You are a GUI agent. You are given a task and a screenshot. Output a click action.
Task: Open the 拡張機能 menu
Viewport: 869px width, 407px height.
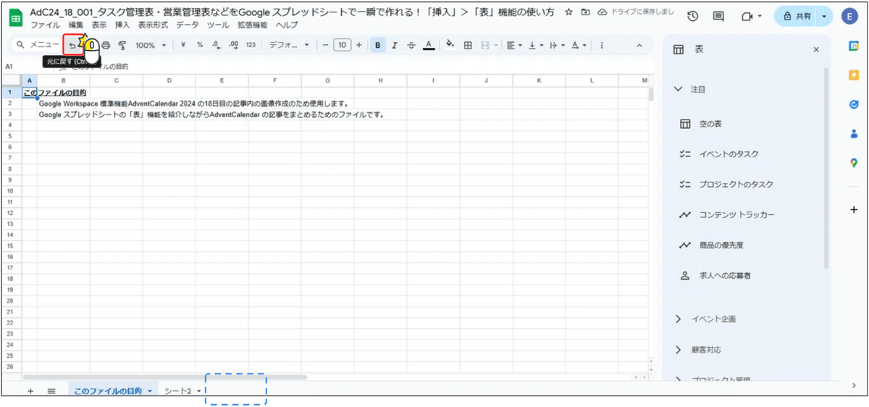coord(251,25)
